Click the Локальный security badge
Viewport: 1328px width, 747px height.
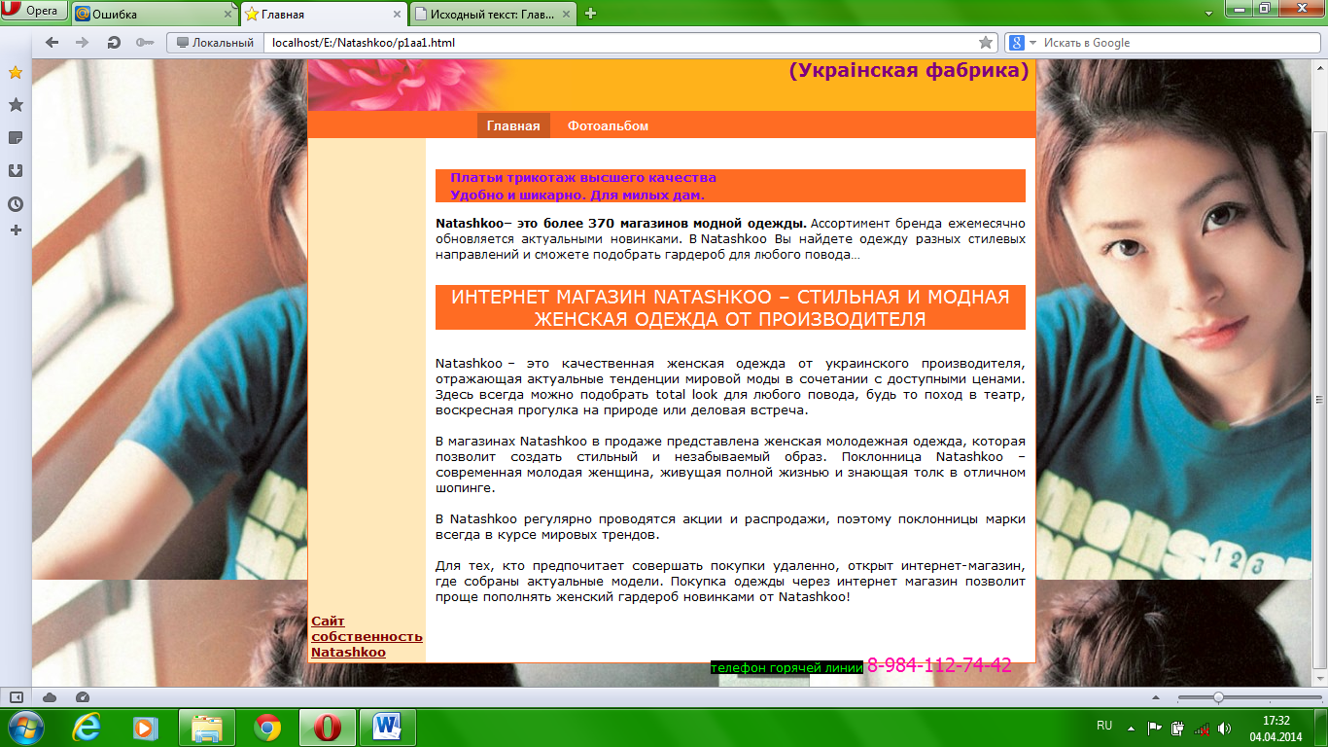[215, 43]
